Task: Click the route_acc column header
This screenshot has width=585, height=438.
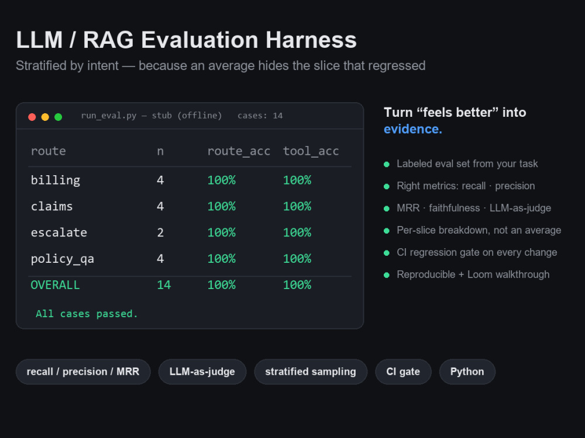Action: (239, 151)
